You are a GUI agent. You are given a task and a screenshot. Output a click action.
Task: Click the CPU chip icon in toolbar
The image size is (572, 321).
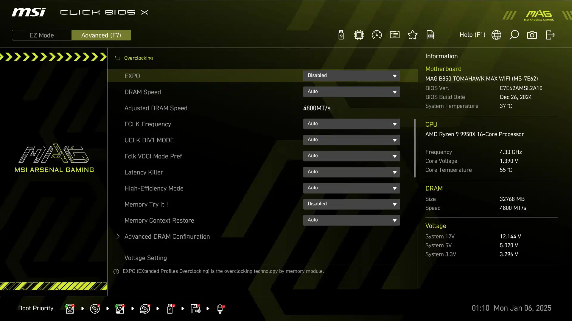click(359, 35)
